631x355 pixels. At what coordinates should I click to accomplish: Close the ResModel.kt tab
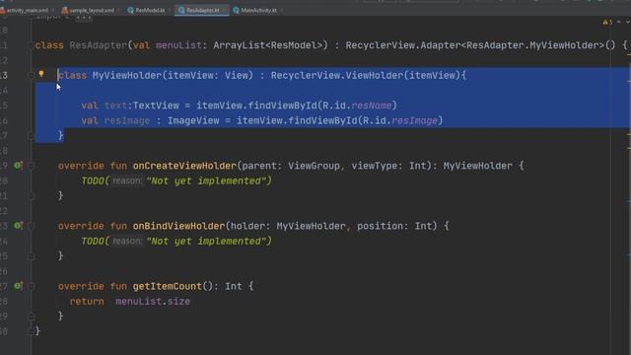pyautogui.click(x=170, y=10)
